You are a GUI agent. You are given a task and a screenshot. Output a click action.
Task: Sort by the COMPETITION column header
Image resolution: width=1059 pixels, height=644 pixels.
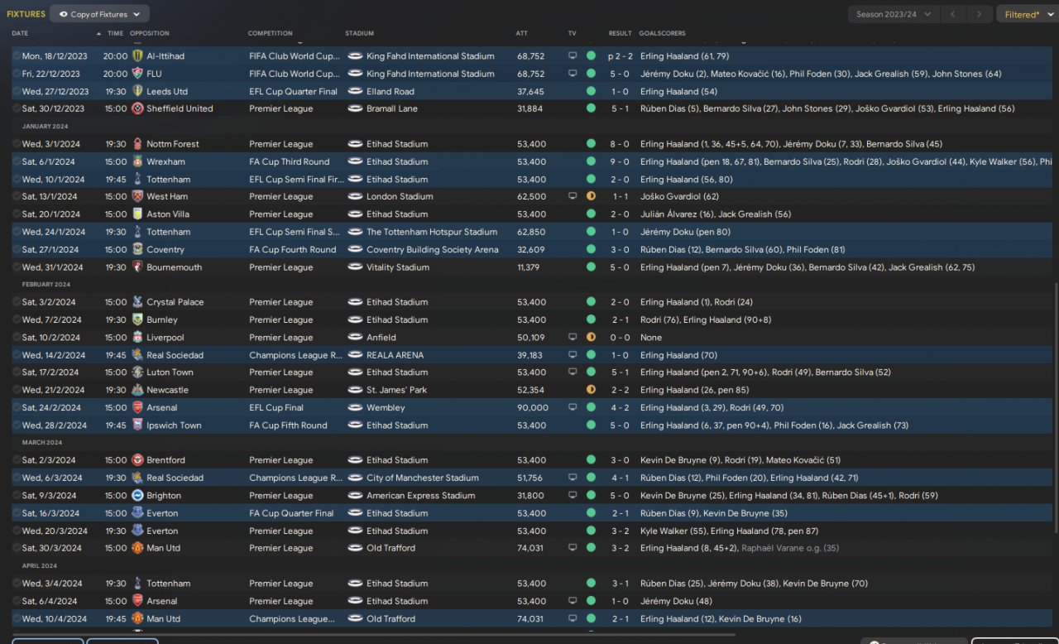(270, 34)
